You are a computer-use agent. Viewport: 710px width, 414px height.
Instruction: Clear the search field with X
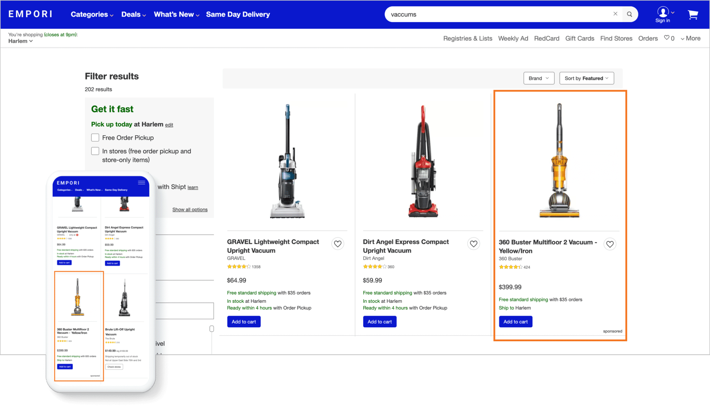click(615, 14)
